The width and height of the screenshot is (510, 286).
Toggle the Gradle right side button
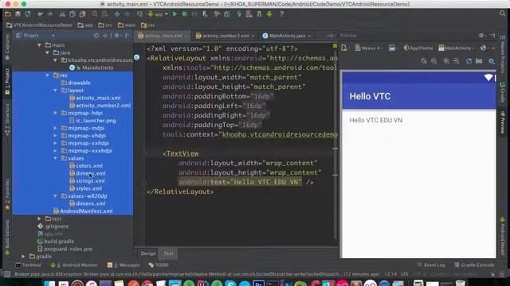click(x=503, y=92)
